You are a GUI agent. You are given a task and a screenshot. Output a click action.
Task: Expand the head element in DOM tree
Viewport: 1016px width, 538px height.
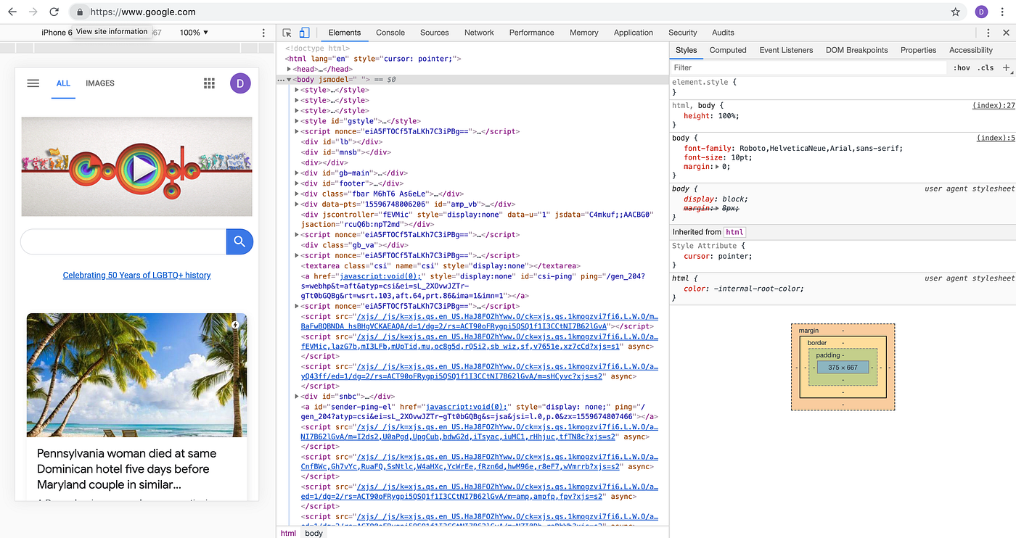pyautogui.click(x=290, y=69)
